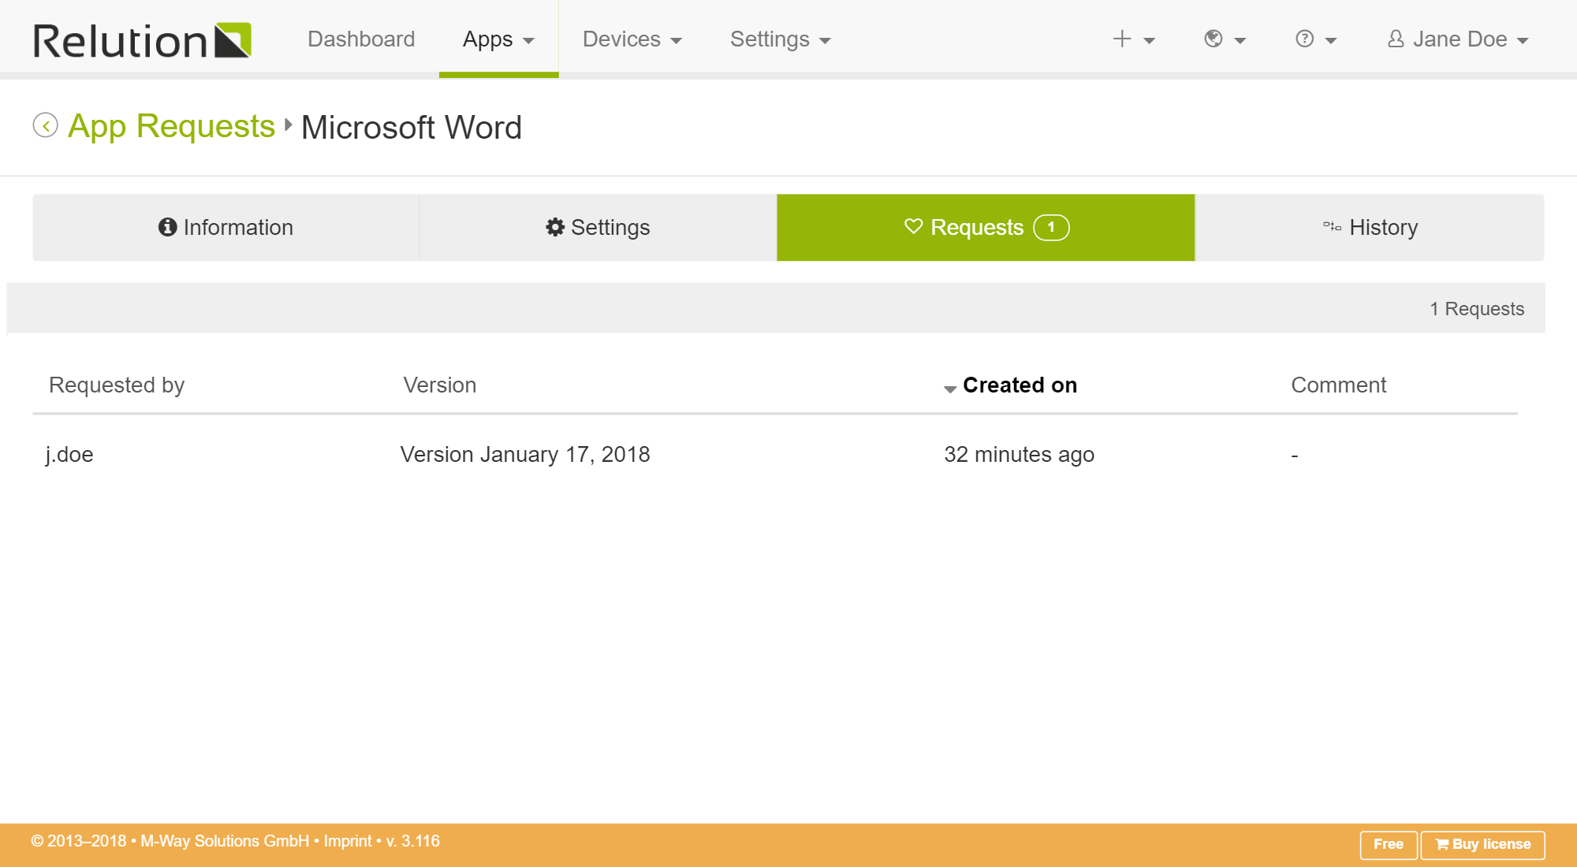This screenshot has width=1577, height=867.
Task: Click the gear icon on the Settings tab
Action: tap(555, 227)
